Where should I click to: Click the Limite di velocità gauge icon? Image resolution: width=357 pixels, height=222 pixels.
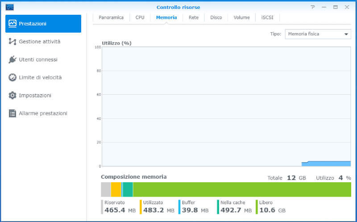[12, 77]
